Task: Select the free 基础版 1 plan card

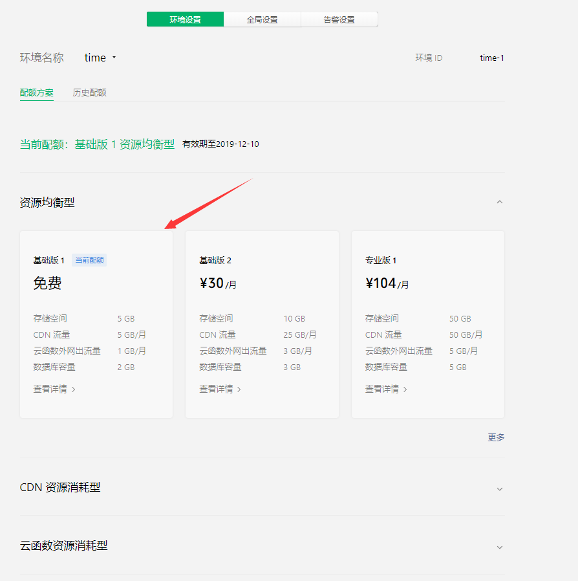Action: 96,323
